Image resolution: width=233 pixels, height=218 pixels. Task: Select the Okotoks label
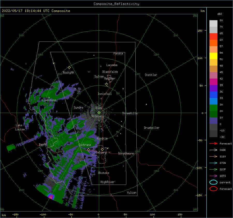pos(104,173)
